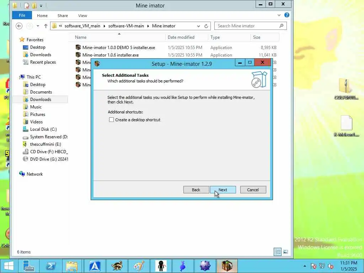The image size is (364, 273).
Task: Cancel the Mine-imator setup
Action: point(253,190)
